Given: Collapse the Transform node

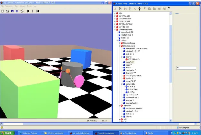Looking at the screenshot, I should click(x=120, y=106).
